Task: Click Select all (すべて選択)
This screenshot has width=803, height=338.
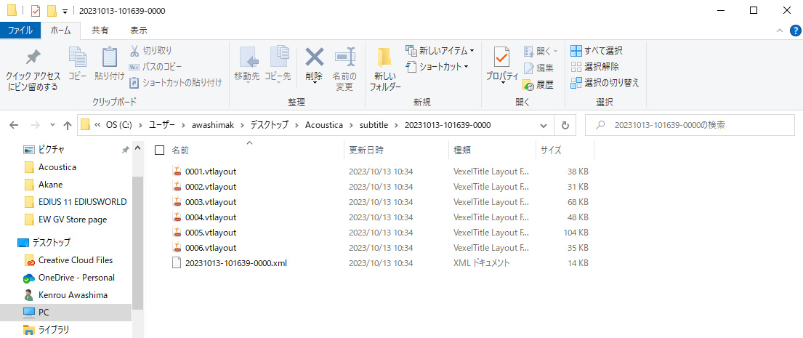Action: [x=597, y=51]
